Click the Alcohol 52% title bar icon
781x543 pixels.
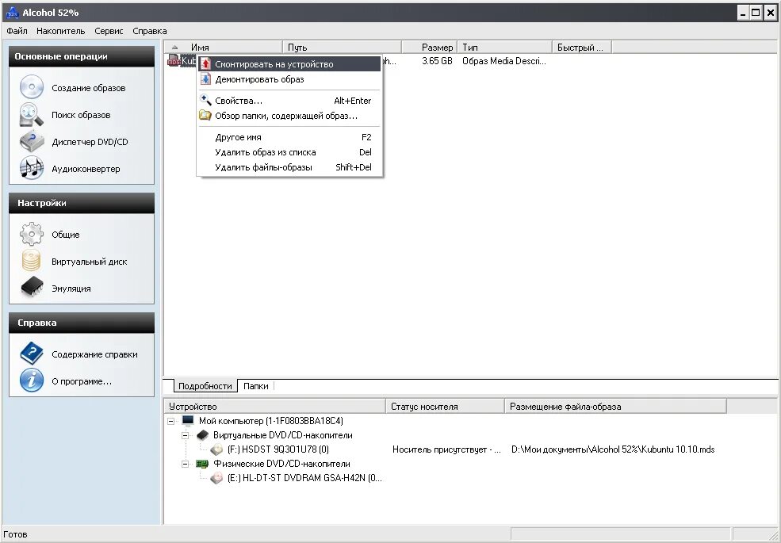click(11, 13)
